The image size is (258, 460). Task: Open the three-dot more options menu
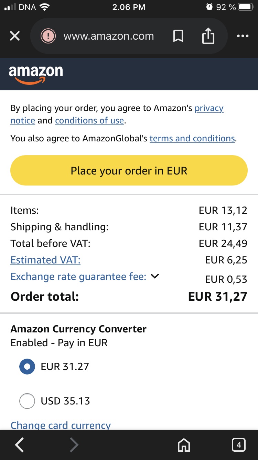243,36
